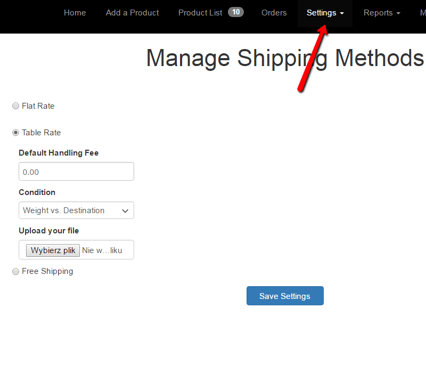Open the Orders page from the navbar

pos(274,13)
